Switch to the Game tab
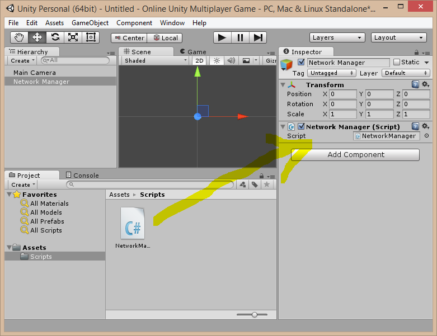 coord(193,52)
